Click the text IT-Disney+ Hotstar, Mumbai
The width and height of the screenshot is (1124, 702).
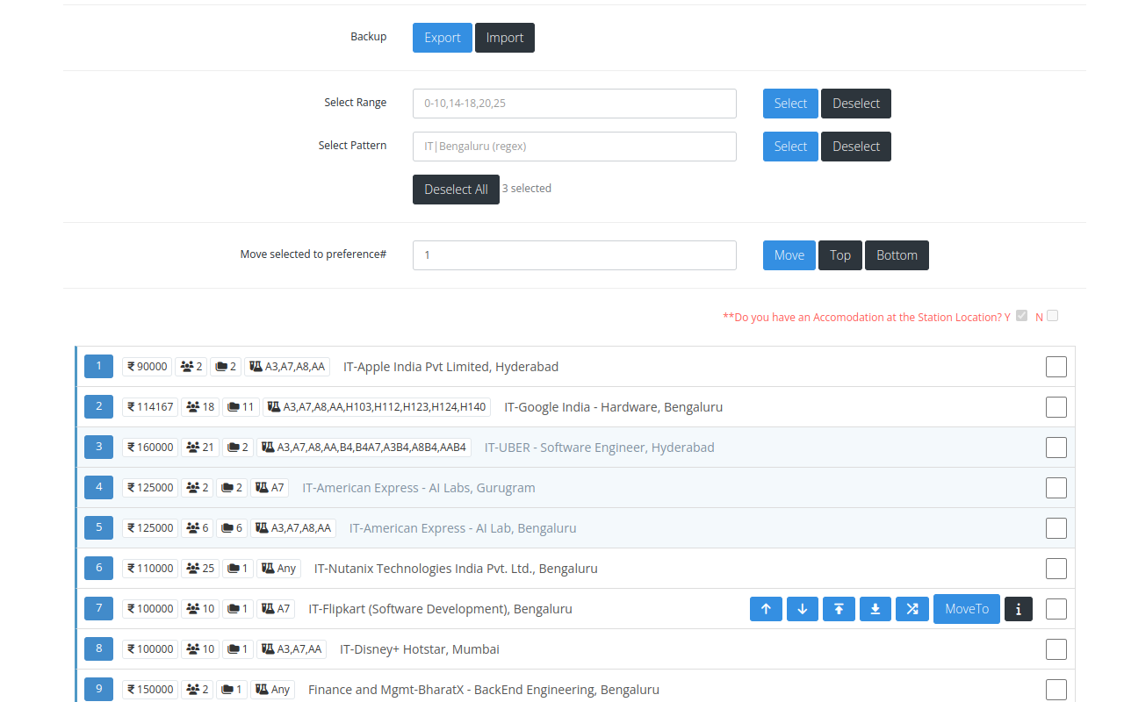coord(420,649)
